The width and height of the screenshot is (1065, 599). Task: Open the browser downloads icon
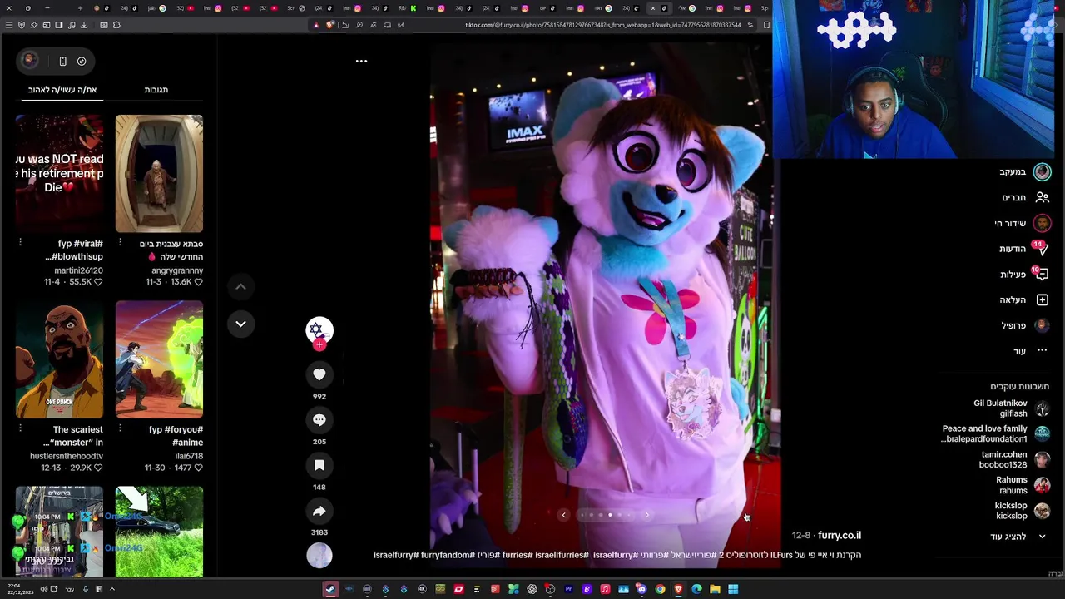coord(84,25)
